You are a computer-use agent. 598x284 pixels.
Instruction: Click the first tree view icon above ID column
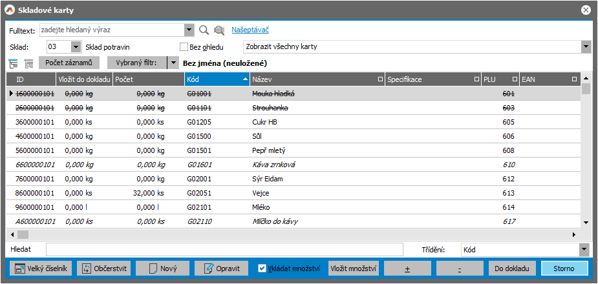(14, 63)
